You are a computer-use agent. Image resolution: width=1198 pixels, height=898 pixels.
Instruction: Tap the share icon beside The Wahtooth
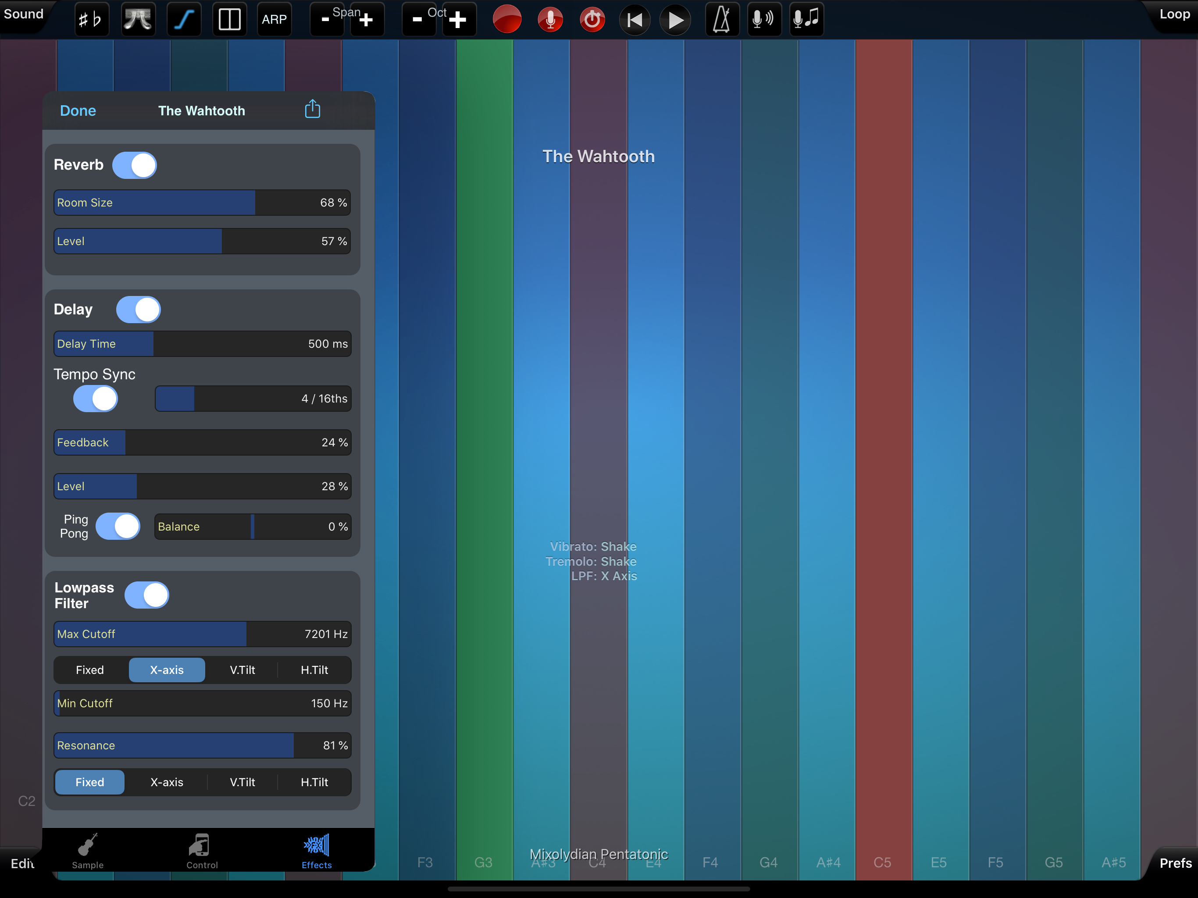[313, 110]
